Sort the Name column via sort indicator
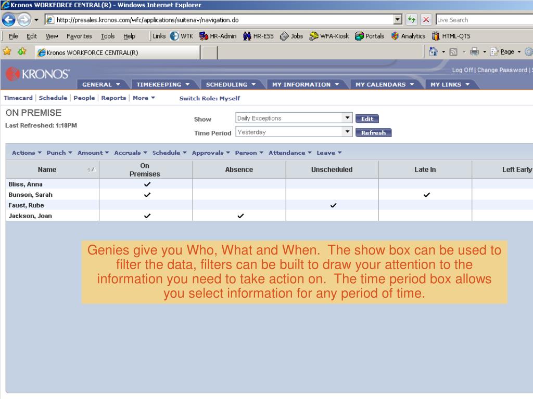 click(92, 170)
